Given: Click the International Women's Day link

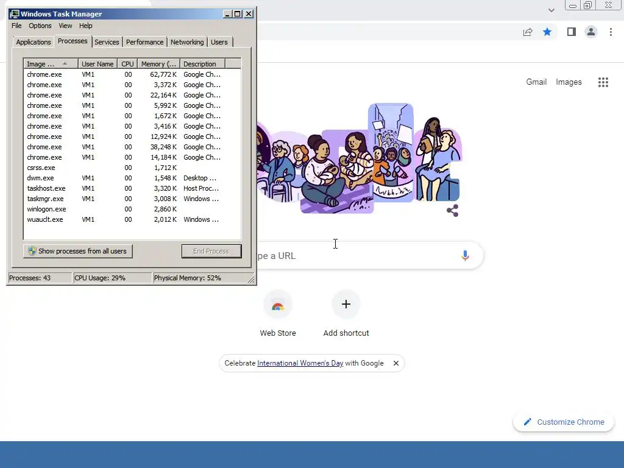Looking at the screenshot, I should (x=300, y=363).
